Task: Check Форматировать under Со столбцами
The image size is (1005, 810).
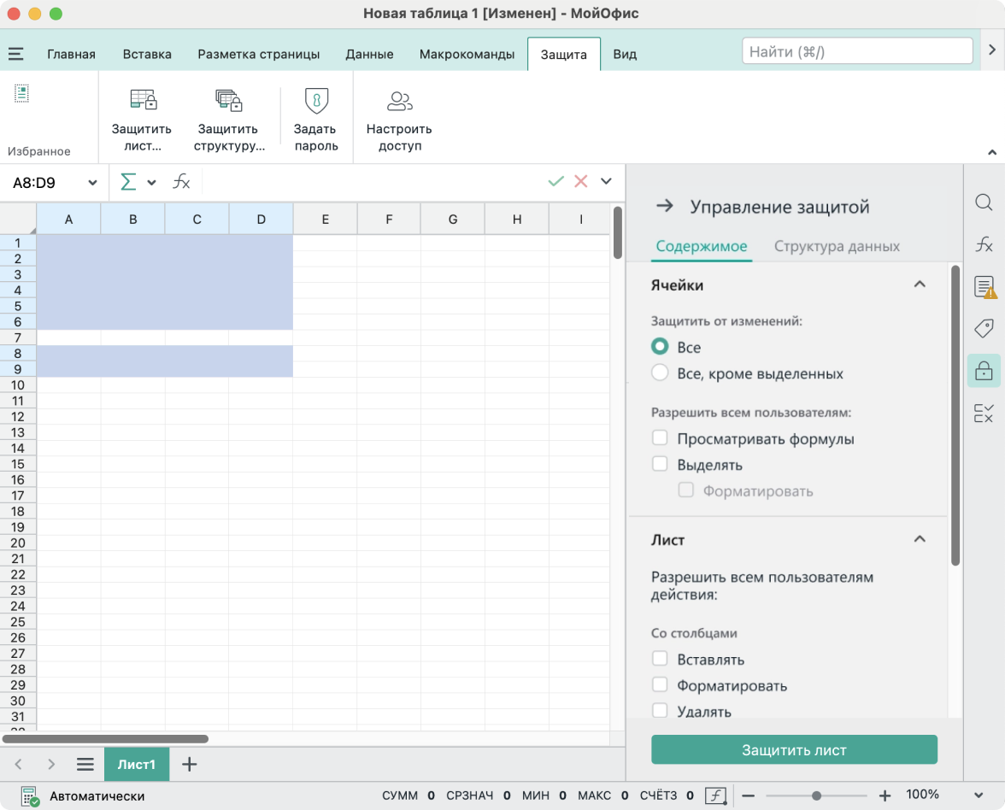Action: (x=660, y=684)
